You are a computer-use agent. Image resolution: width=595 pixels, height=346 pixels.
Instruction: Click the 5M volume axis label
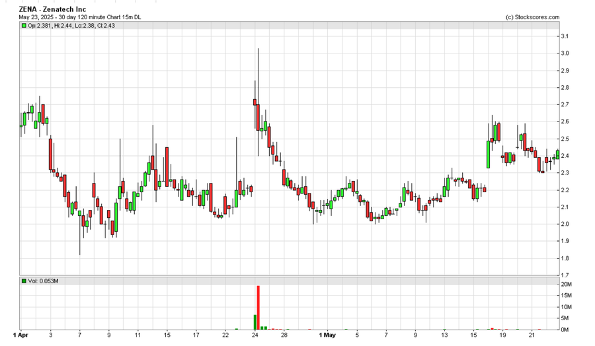(x=565, y=318)
